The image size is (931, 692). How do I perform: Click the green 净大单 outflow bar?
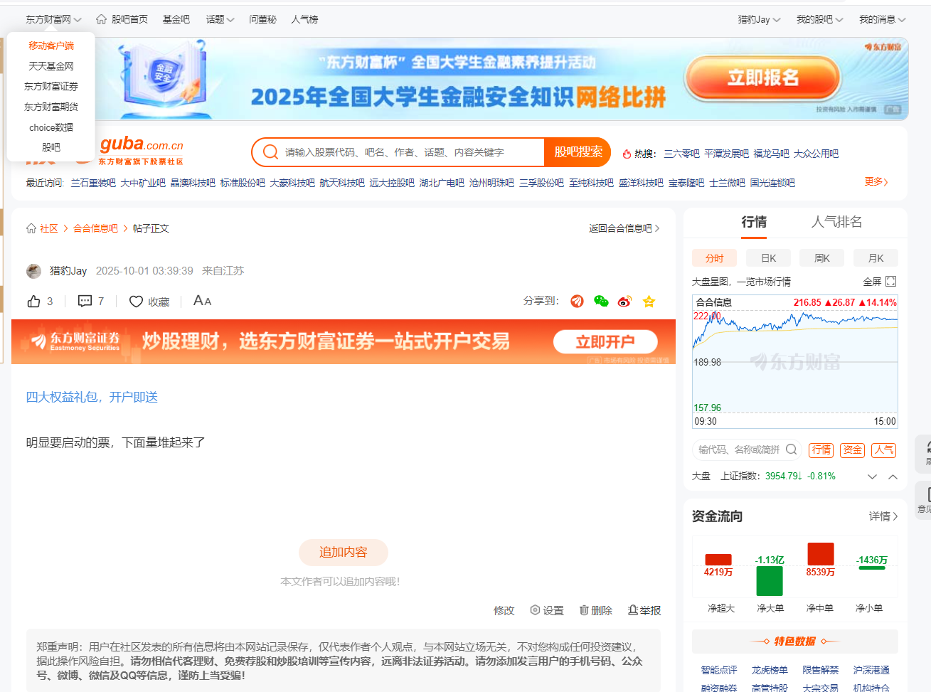pyautogui.click(x=770, y=581)
